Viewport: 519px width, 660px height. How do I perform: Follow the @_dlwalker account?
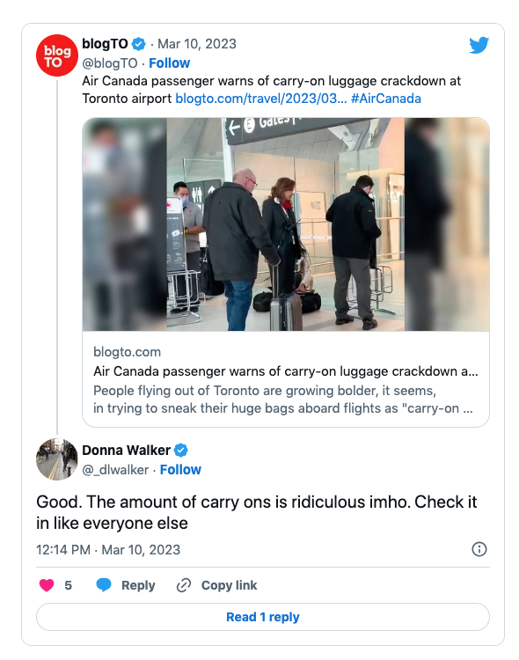point(180,470)
